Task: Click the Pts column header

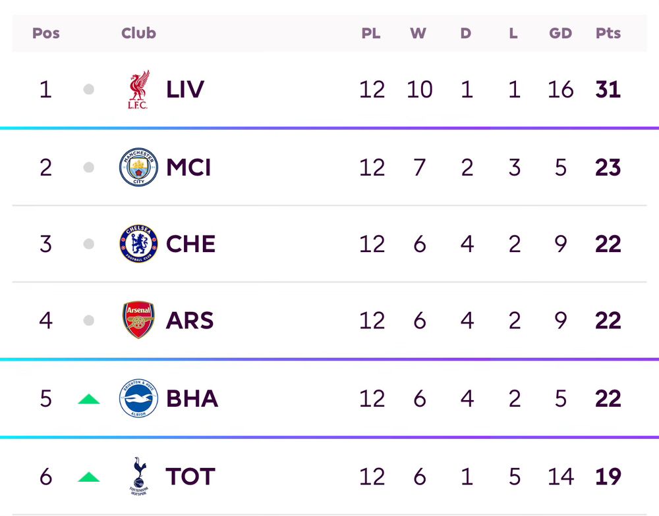Action: tap(608, 33)
